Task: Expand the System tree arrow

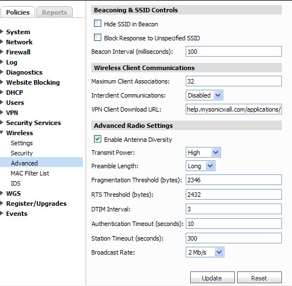Action: point(2,32)
